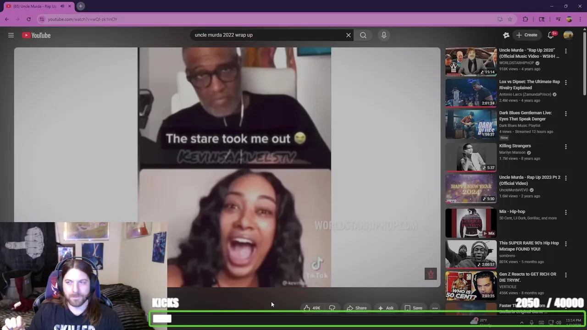This screenshot has width=587, height=330.
Task: Open options for Killing Strangers video
Action: (x=566, y=147)
